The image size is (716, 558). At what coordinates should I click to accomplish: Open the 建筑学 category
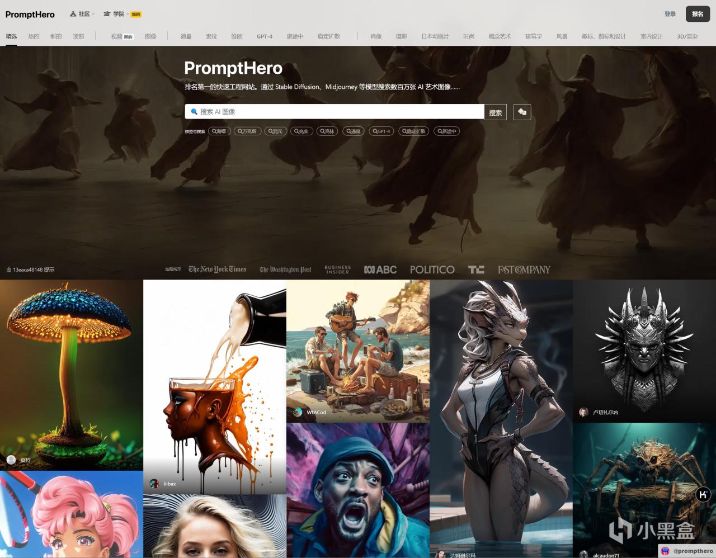(534, 36)
